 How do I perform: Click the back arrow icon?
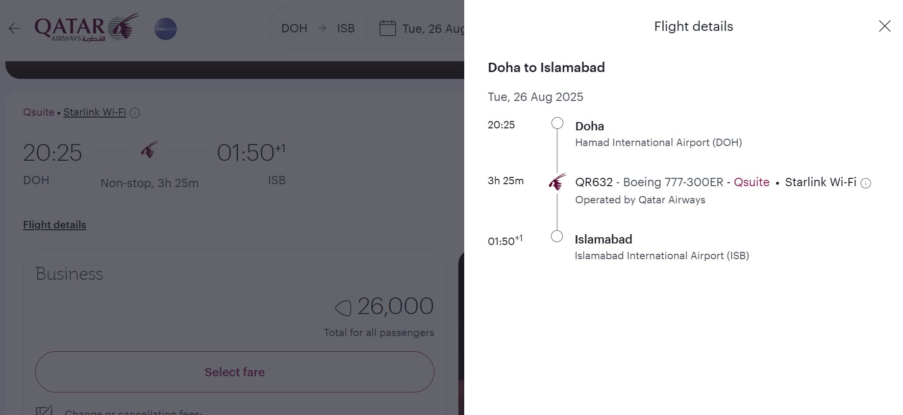click(x=14, y=28)
